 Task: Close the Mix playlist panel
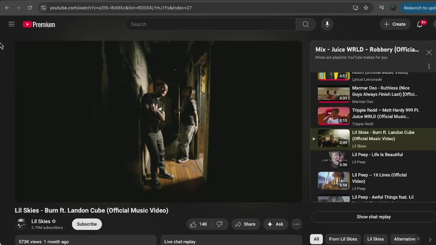[429, 52]
